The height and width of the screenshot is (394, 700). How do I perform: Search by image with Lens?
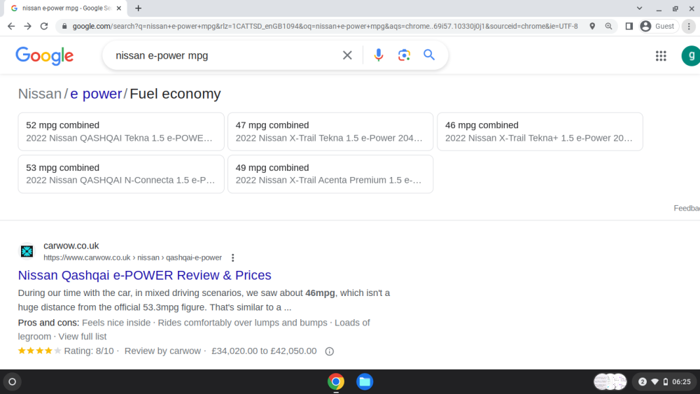click(x=404, y=55)
